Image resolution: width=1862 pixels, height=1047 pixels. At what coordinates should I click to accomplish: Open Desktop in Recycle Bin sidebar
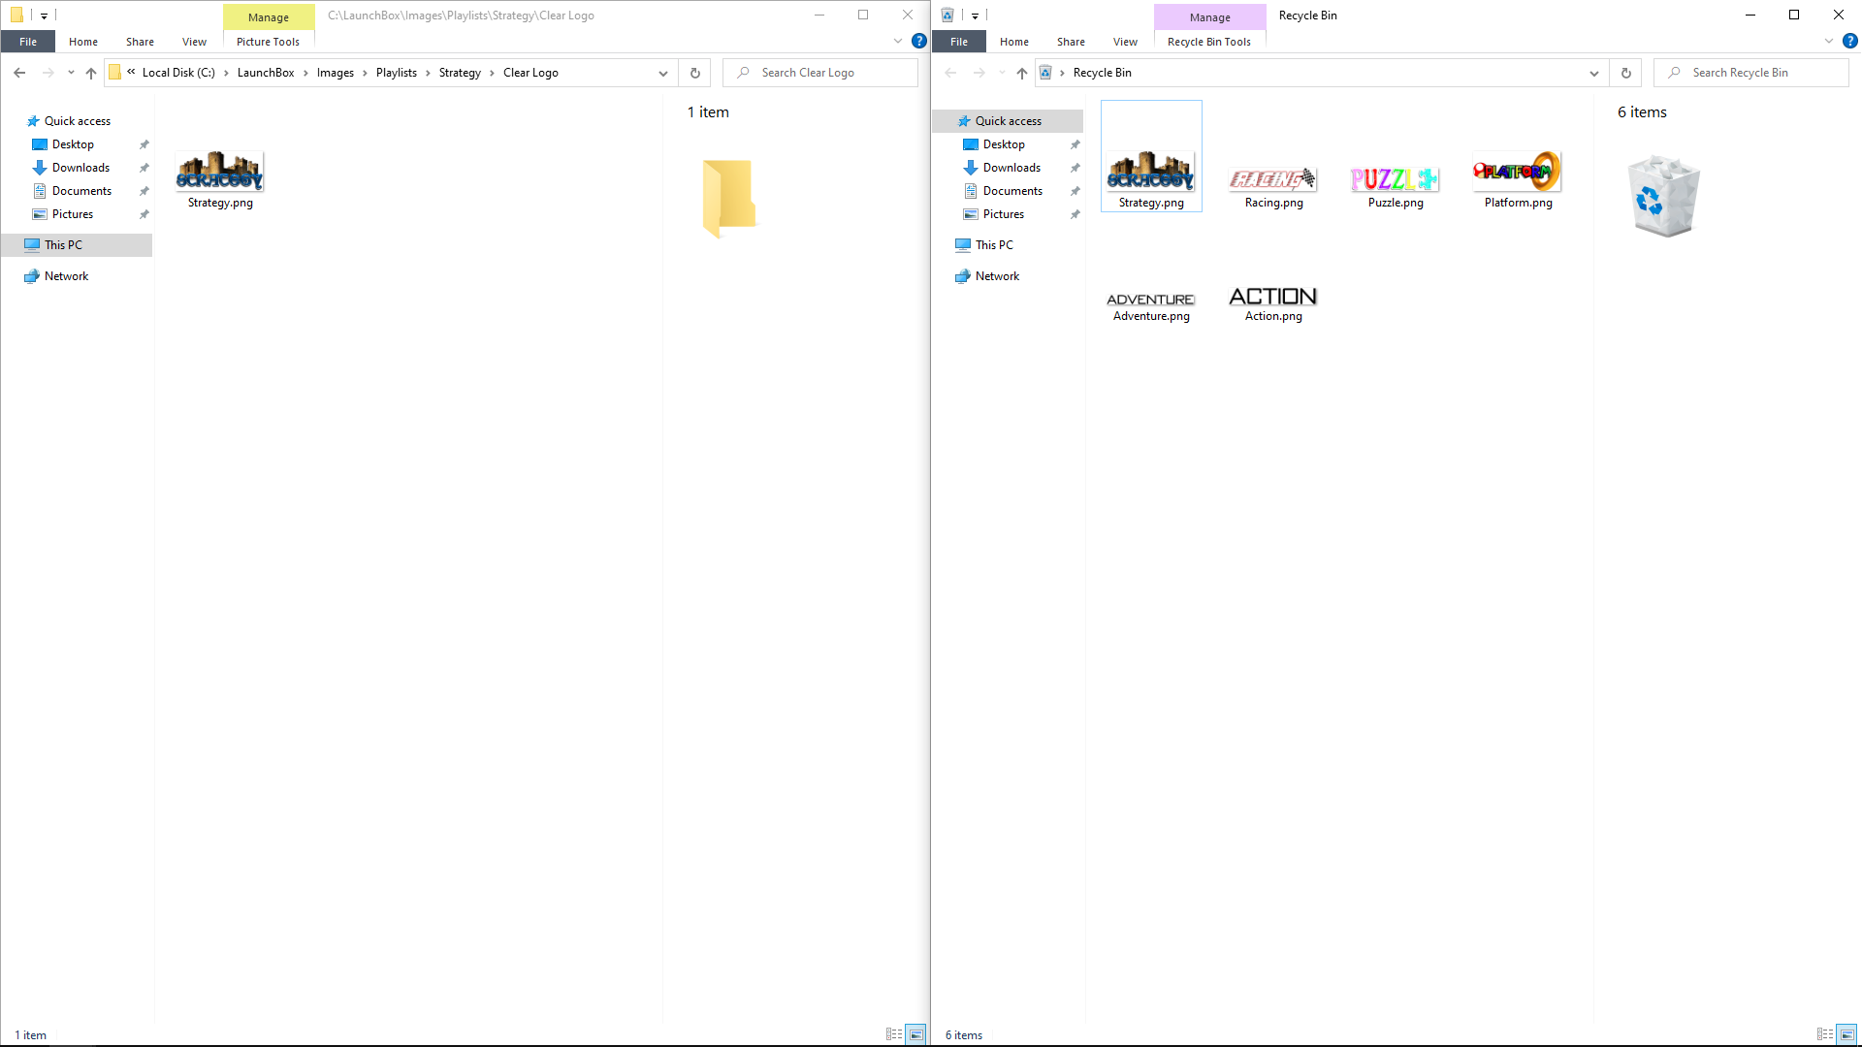(1004, 144)
